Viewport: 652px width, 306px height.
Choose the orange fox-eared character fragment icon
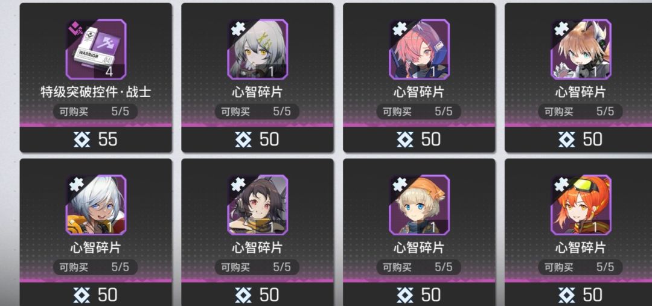coord(581,49)
